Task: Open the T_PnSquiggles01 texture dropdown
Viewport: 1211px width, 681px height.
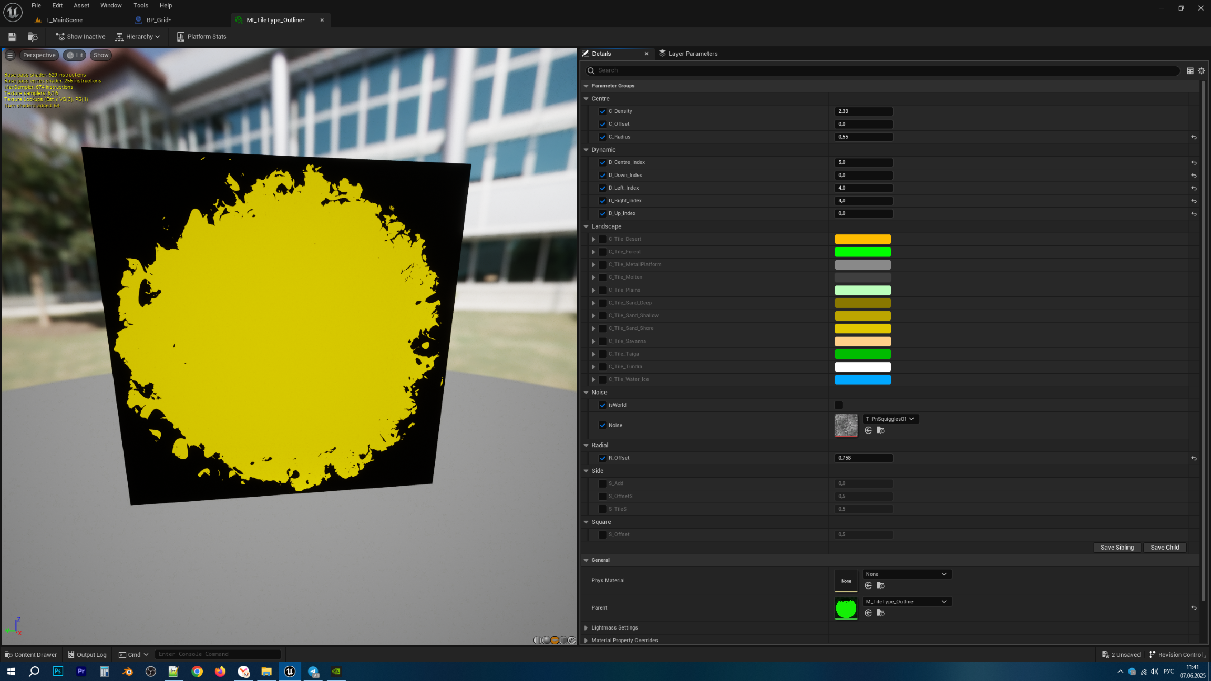Action: coord(890,419)
